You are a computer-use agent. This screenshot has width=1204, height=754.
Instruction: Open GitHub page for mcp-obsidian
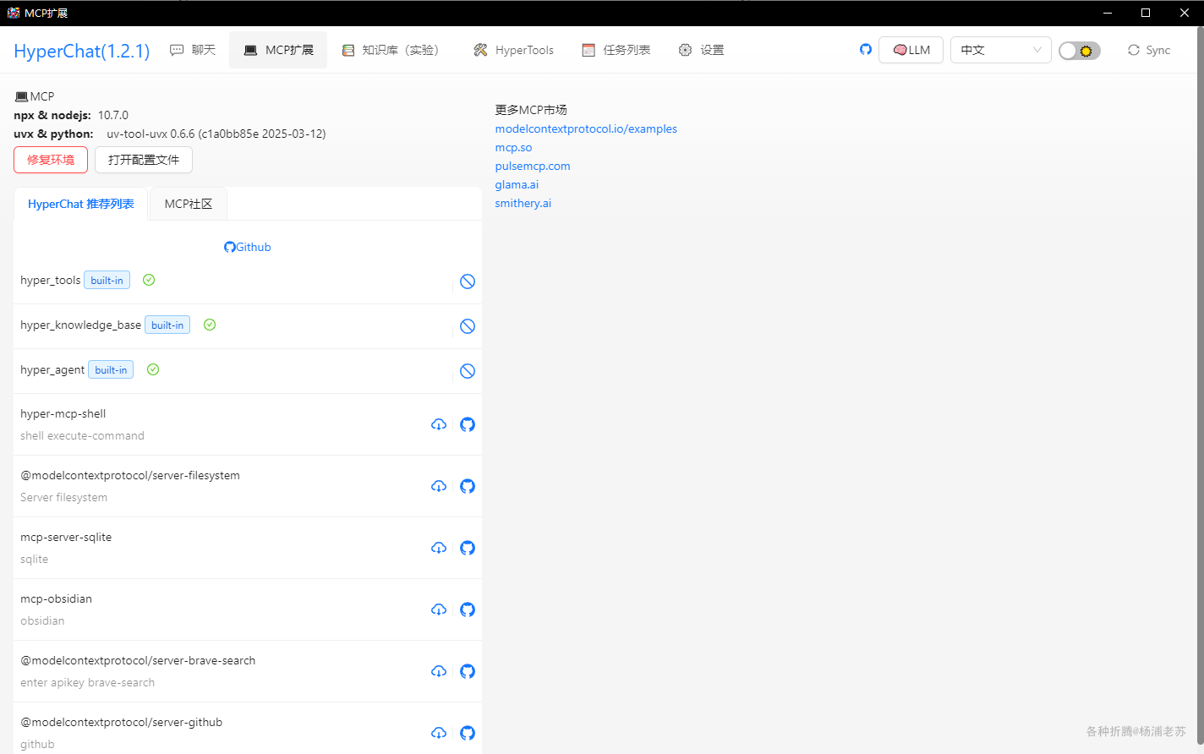point(468,609)
